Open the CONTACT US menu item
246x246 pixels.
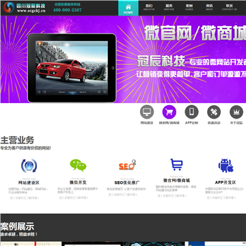pyautogui.click(x=230, y=8)
